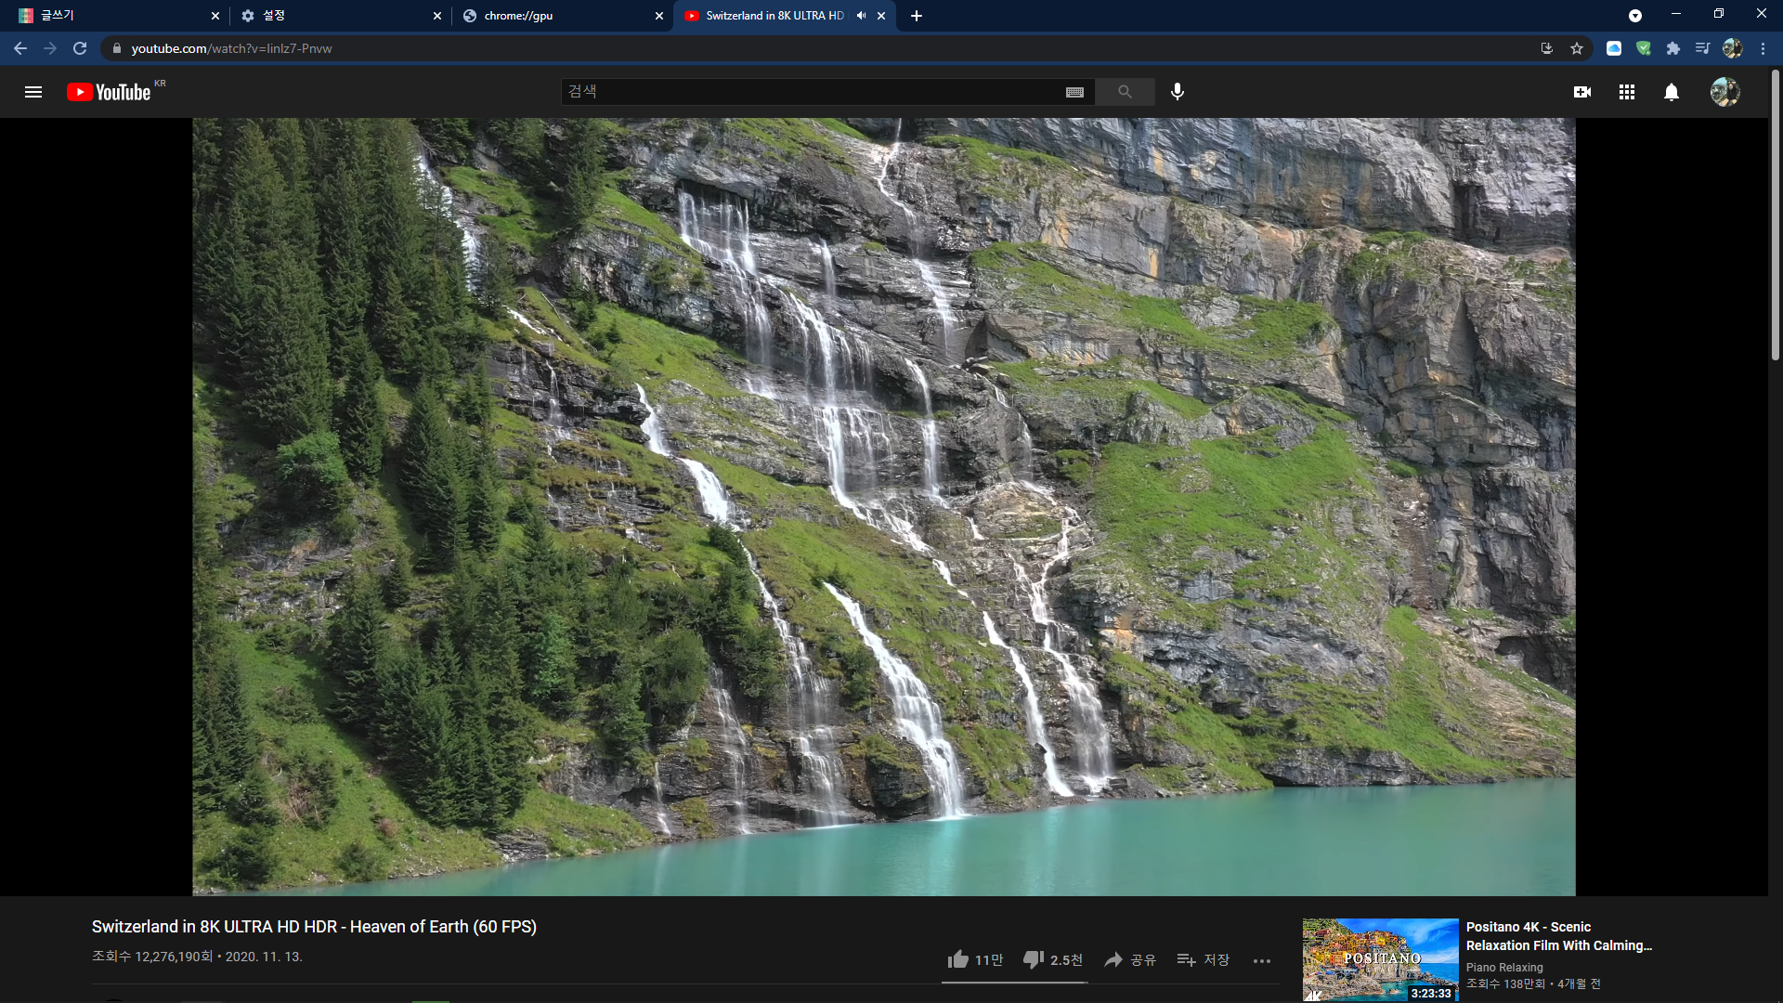Open Chrome's three-dot browser menu

click(1763, 48)
